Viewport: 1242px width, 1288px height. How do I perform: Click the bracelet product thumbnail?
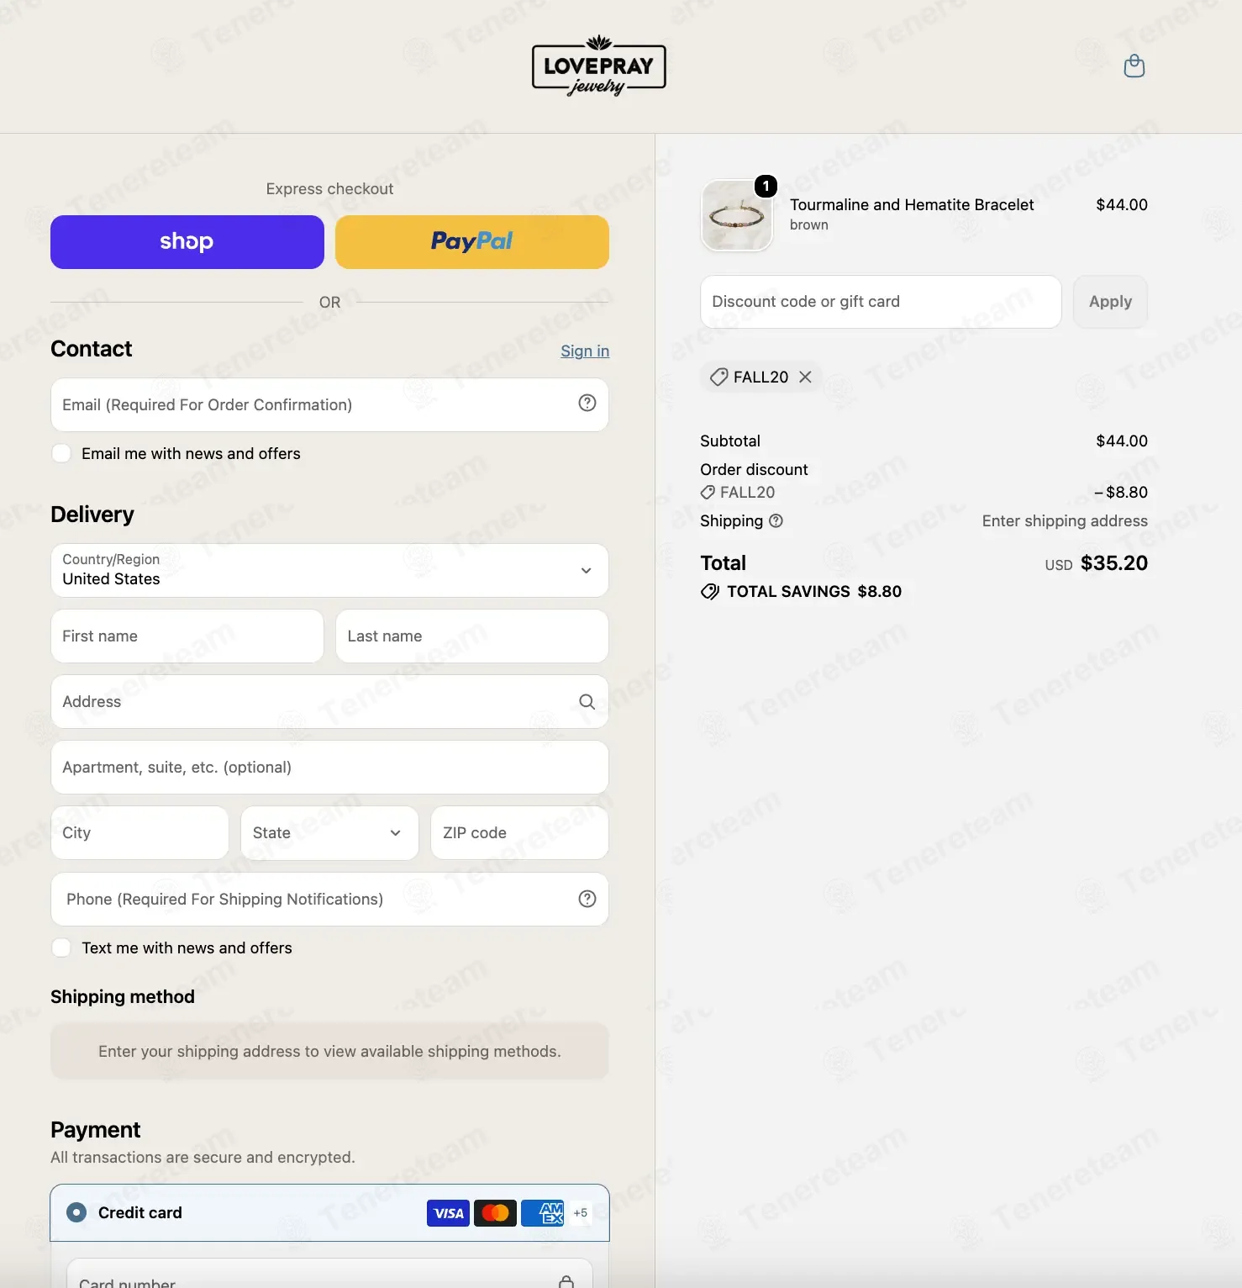(737, 215)
